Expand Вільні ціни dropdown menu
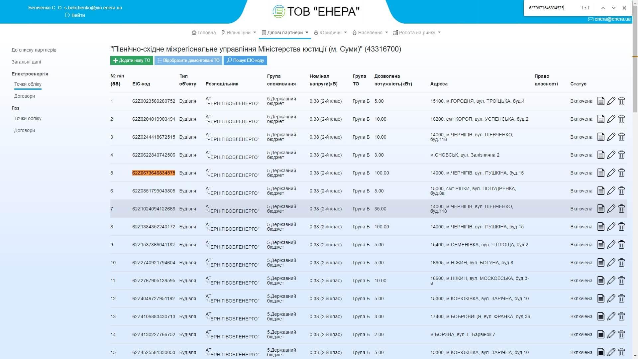 click(x=239, y=33)
